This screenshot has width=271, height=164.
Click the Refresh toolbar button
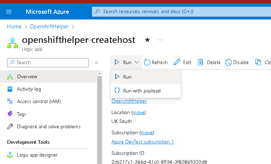pyautogui.click(x=156, y=62)
